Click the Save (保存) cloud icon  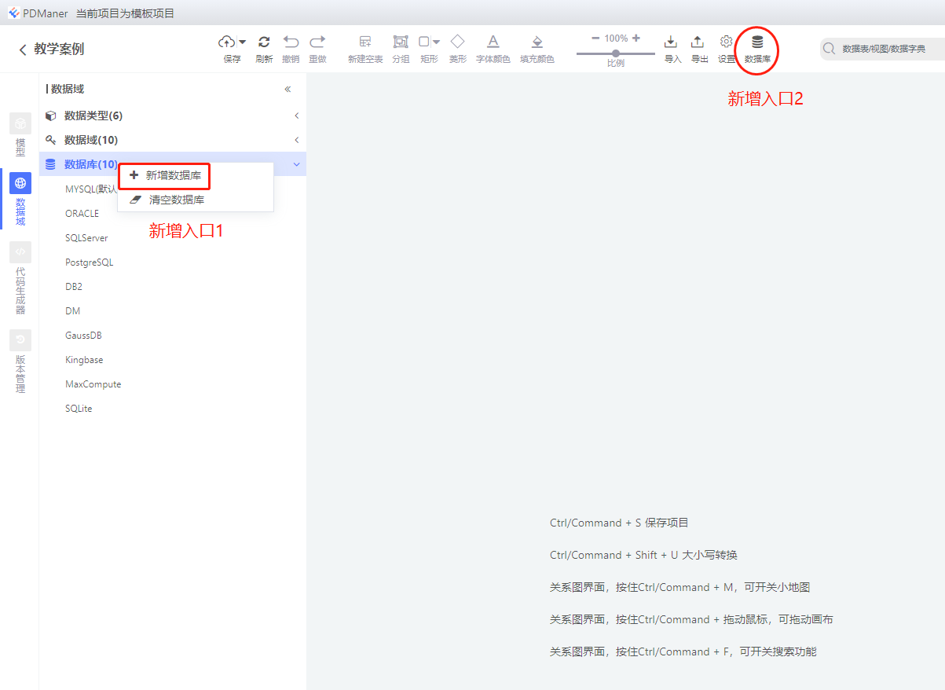(227, 42)
